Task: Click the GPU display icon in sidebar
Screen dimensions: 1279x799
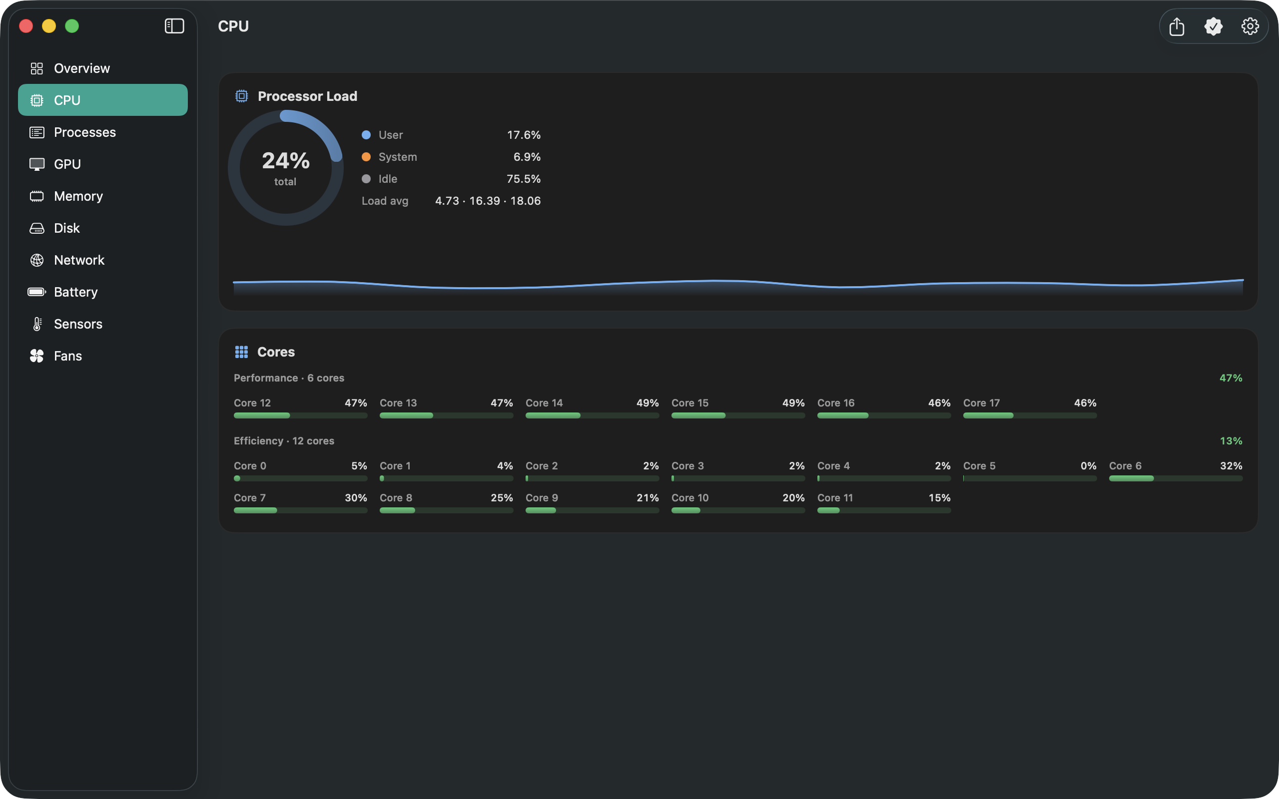Action: 36,164
